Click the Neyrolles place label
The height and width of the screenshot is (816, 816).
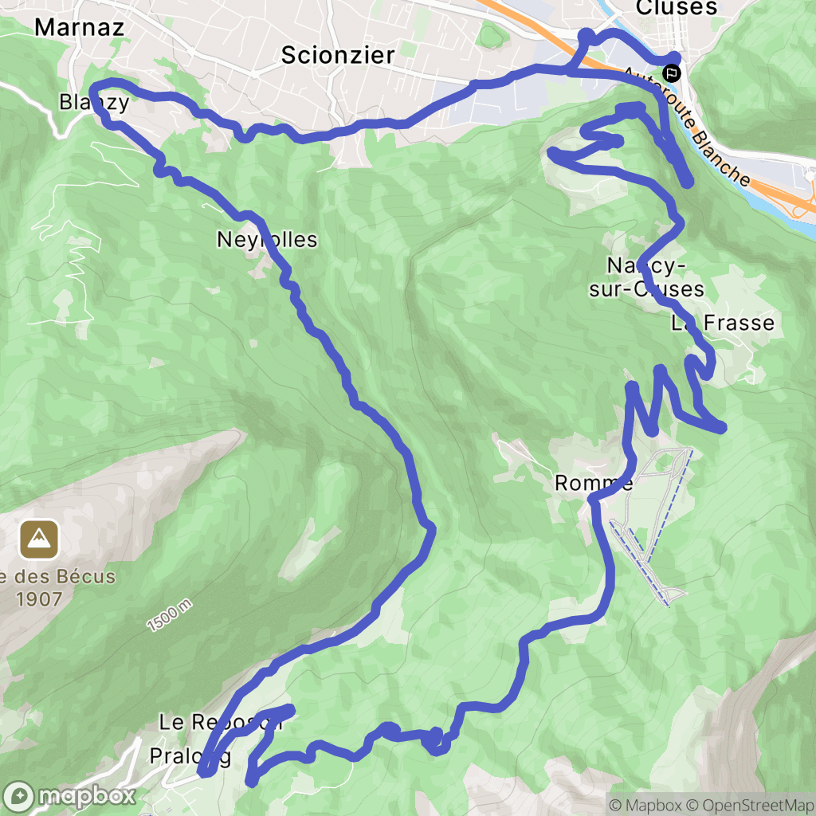[x=267, y=240]
